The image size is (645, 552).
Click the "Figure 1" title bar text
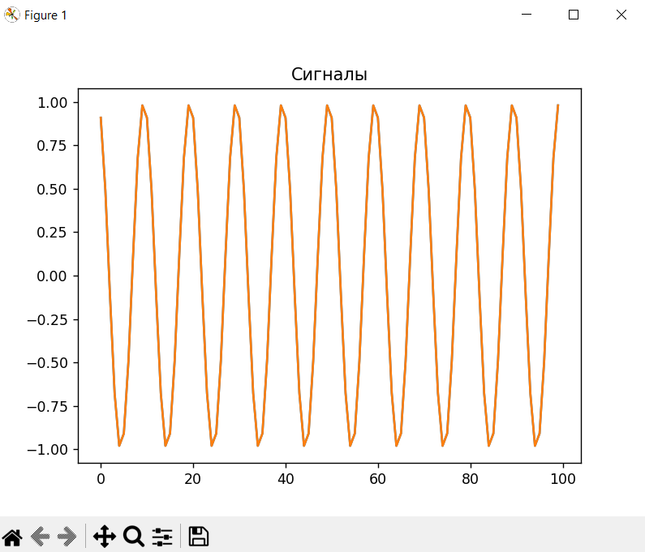45,15
